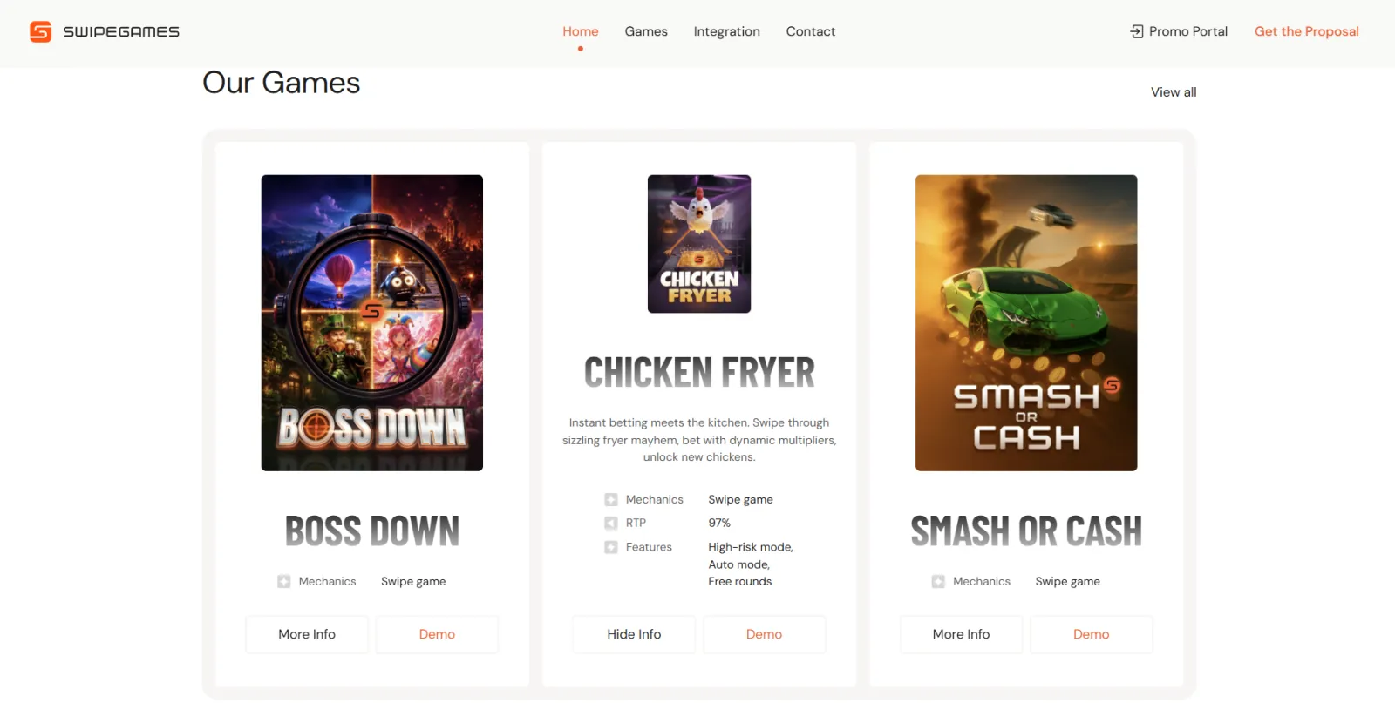This screenshot has height=703, width=1395.
Task: Click the Our Games heading
Action: point(281,83)
